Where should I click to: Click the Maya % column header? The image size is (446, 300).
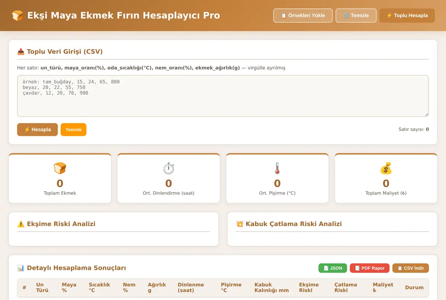pyautogui.click(x=69, y=287)
